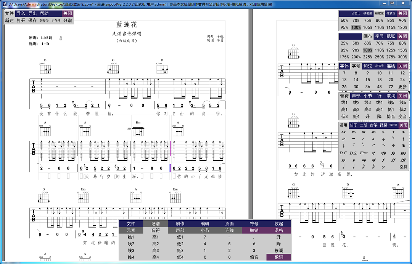The width and height of the screenshot is (412, 264).
Task: Close the font size panel with 关闭
Action: coord(402,66)
